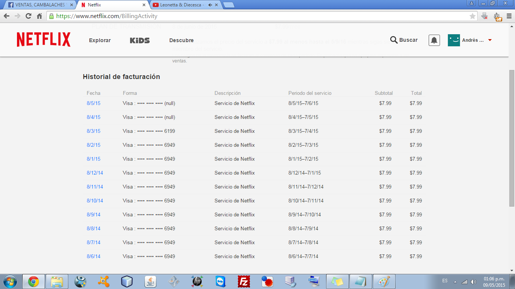Click the 'Visa : •••• •••• •••• 6199' payment text
Image resolution: width=515 pixels, height=289 pixels.
(x=149, y=131)
